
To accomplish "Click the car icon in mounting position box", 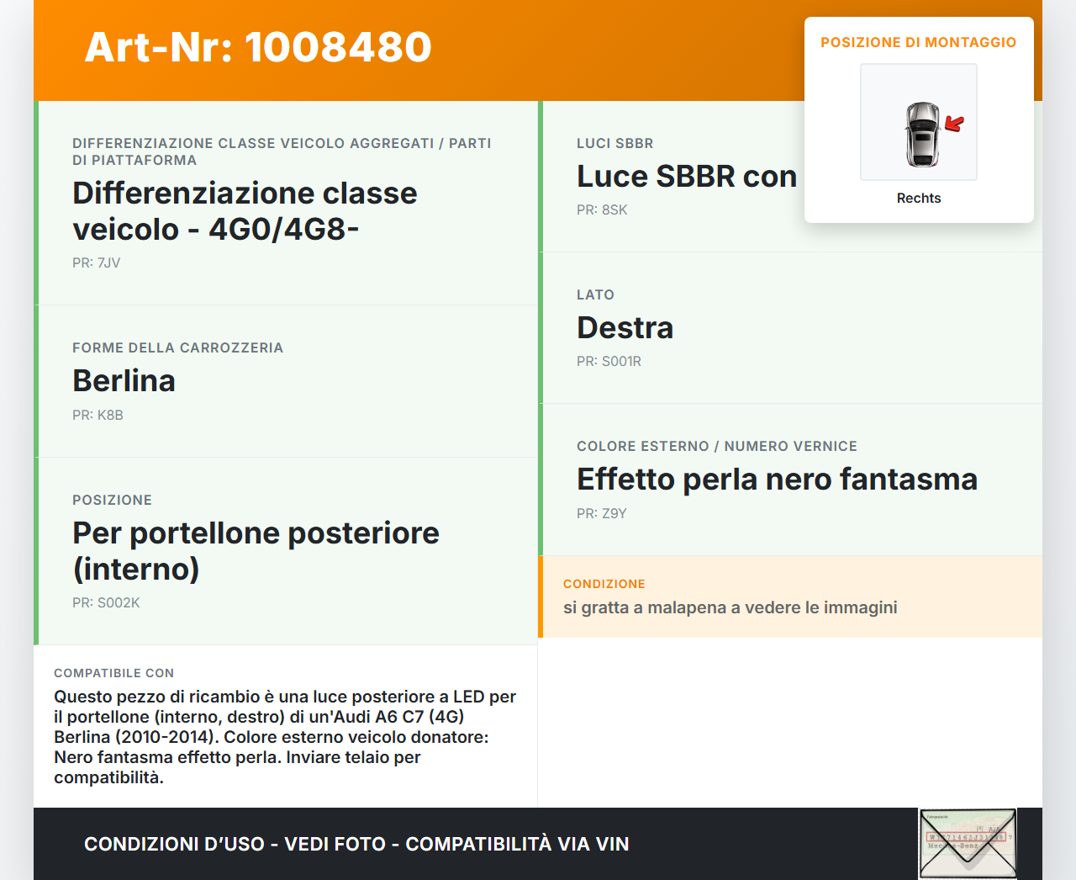I will 921,134.
